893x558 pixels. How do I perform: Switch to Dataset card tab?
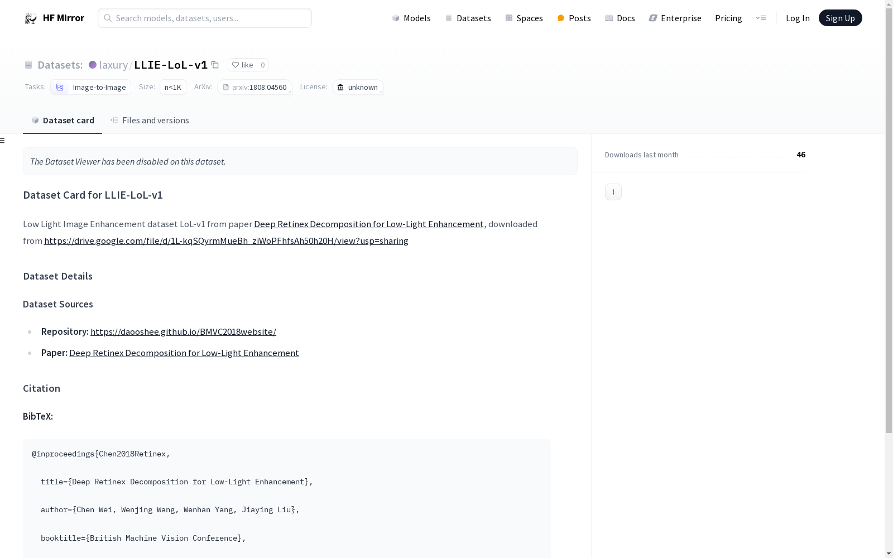tap(63, 121)
